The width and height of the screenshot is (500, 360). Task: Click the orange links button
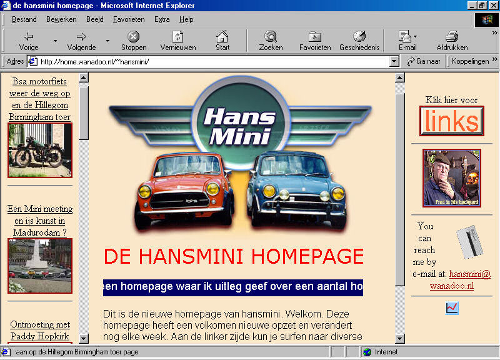pyautogui.click(x=451, y=121)
